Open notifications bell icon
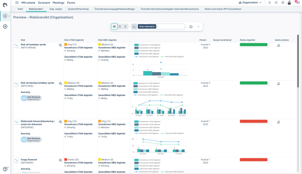 point(270,3)
